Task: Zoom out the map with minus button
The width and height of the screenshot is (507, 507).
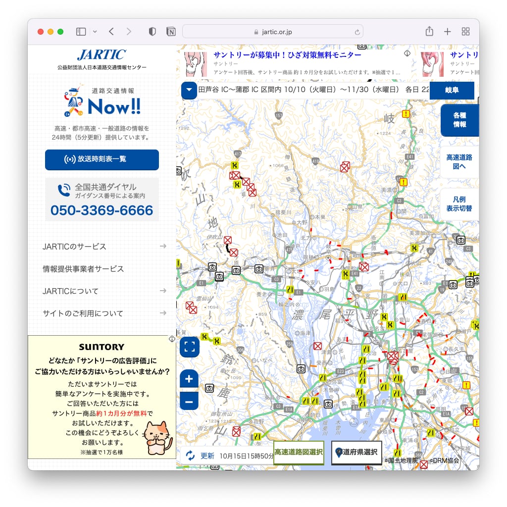Action: (189, 401)
